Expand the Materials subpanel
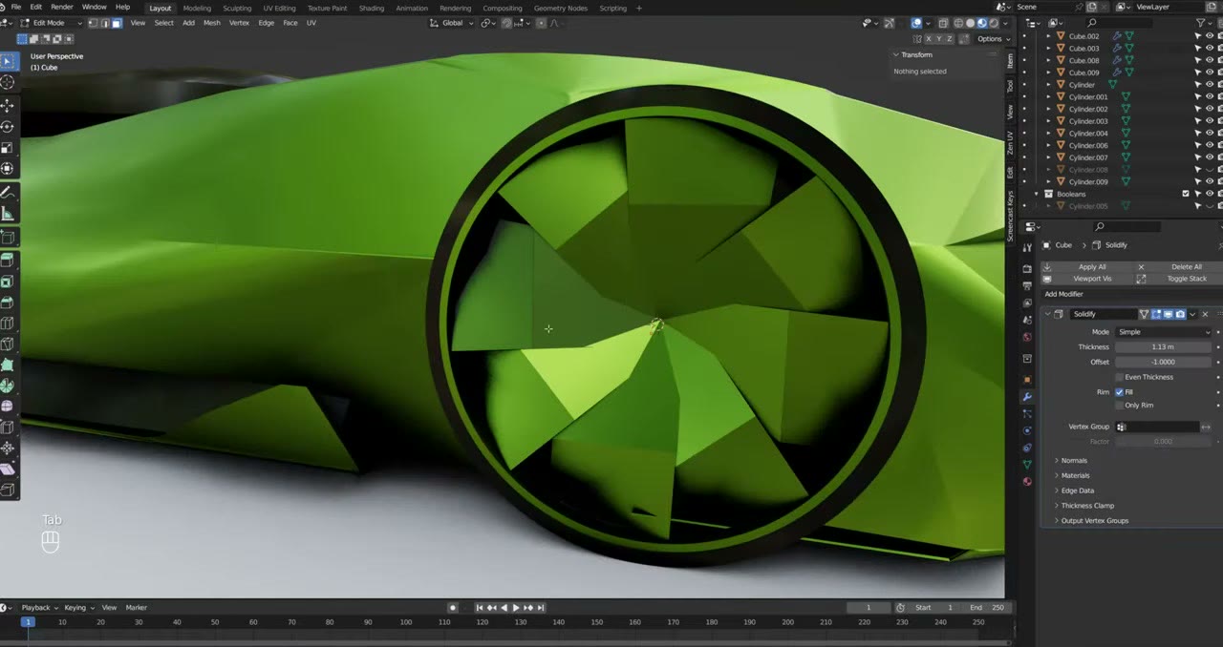This screenshot has height=647, width=1223. point(1075,475)
